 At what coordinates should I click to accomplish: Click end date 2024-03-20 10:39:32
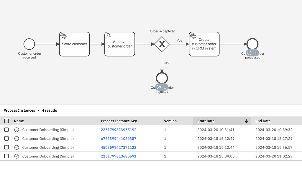click(274, 130)
